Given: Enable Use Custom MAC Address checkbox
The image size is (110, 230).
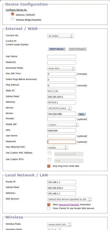Looking at the screenshot, I should coord(49,153).
